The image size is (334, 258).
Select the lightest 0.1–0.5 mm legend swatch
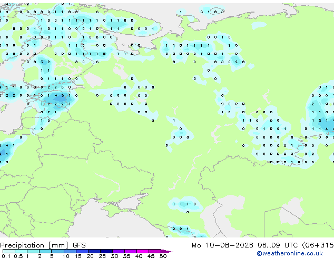pyautogui.click(x=9, y=251)
